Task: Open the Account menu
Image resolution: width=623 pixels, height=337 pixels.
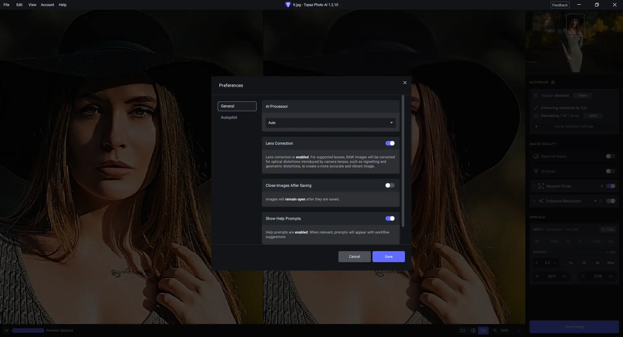Action: (47, 5)
